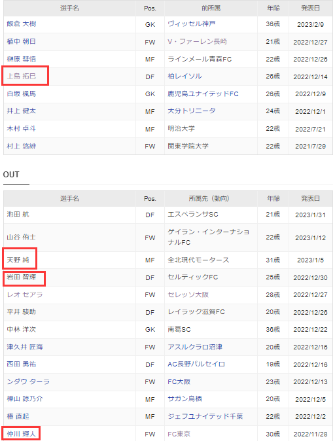Open player link レオ セアラ
Viewport: 335px width, 441px height.
pyautogui.click(x=25, y=294)
